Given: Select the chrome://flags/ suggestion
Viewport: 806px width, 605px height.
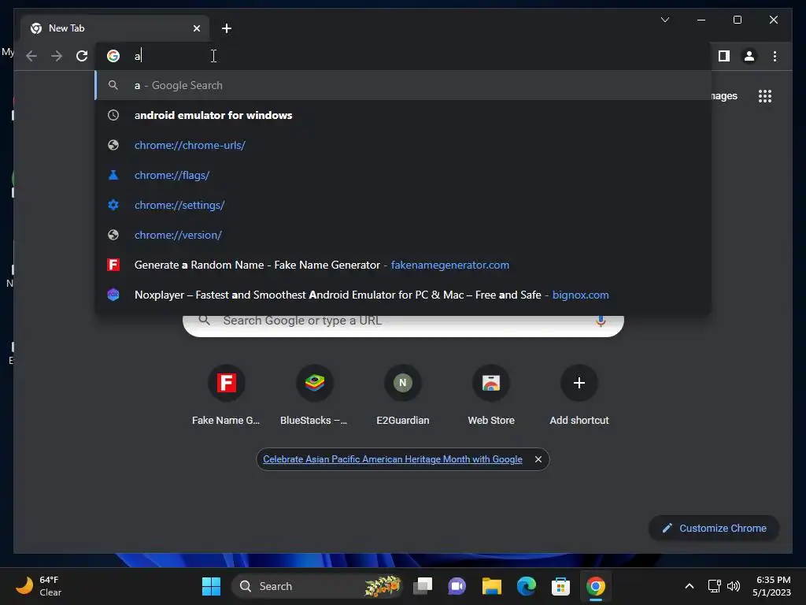Looking at the screenshot, I should tap(403, 175).
